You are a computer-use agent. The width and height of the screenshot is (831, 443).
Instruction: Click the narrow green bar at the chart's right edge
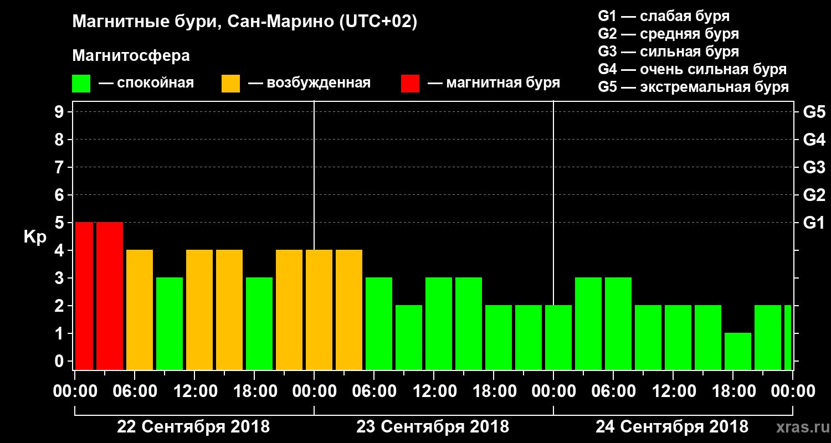[x=788, y=337]
